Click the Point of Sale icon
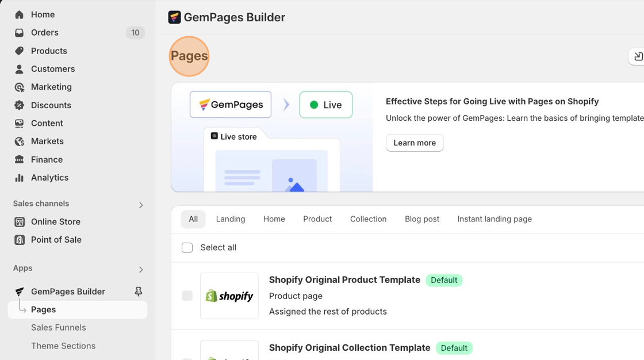 pyautogui.click(x=20, y=240)
